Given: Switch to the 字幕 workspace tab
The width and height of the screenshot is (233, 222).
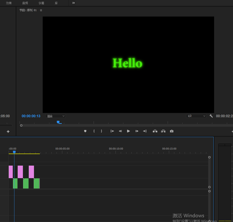Looking at the screenshot, I should (42, 3).
